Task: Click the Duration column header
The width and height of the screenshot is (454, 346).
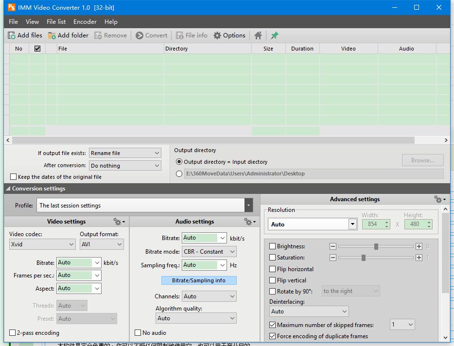Action: click(302, 49)
